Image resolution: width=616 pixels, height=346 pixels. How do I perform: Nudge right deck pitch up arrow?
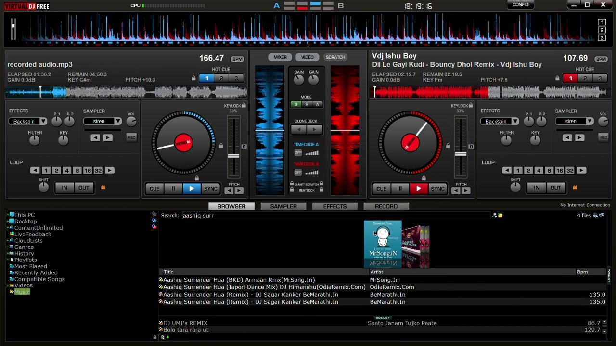(x=466, y=191)
